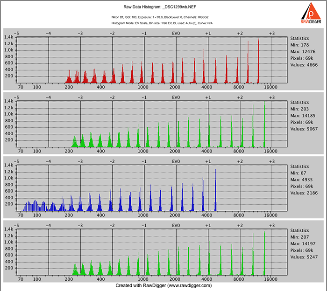
Task: Click the RawDigger logo icon
Action: [311, 13]
